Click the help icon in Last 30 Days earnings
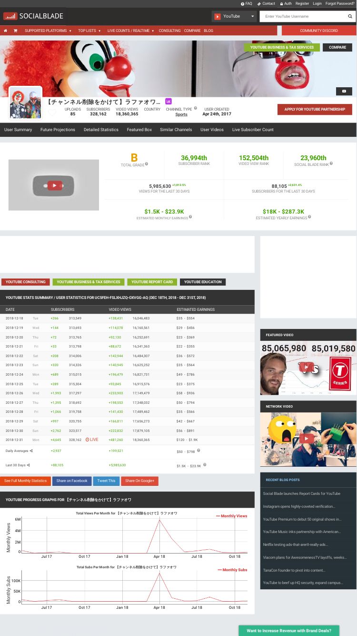The height and width of the screenshot is (636, 357). (x=204, y=464)
